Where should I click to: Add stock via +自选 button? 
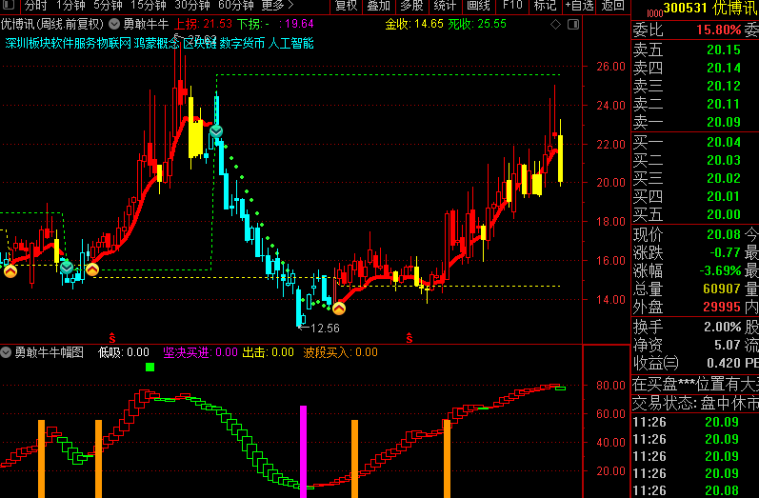(x=578, y=6)
